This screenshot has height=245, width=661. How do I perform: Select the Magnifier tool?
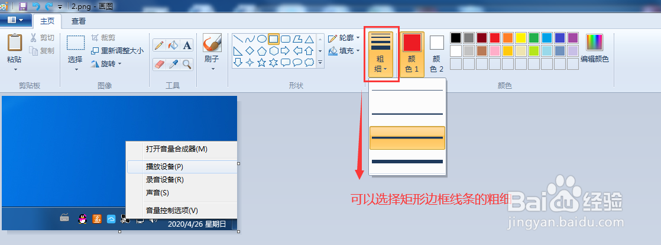(187, 64)
